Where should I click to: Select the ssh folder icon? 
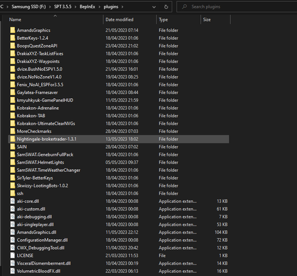(x=12, y=193)
